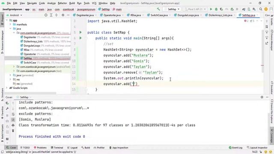Toggle scroll to end icon in console
This screenshot has width=274, height=154.
tap(13, 120)
